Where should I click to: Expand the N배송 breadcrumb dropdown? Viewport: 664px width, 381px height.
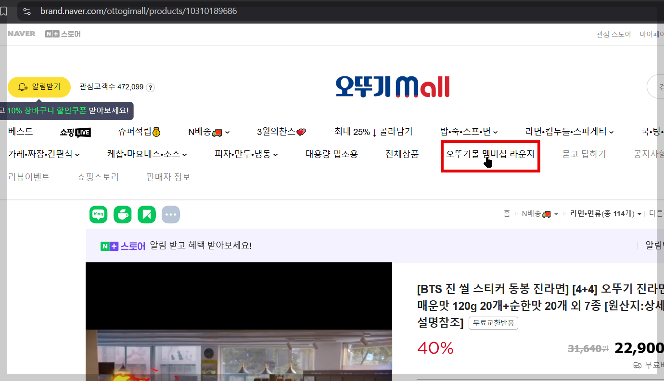[540, 214]
